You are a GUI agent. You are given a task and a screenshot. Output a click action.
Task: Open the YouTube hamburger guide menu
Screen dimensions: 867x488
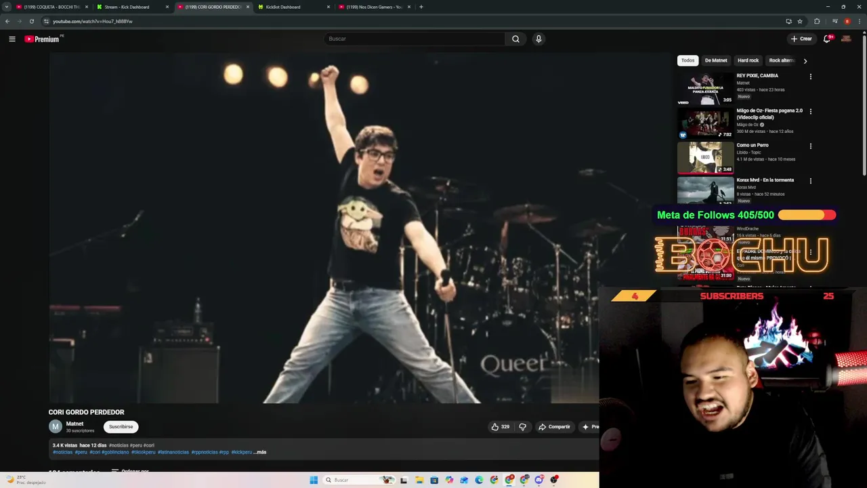[x=12, y=39]
